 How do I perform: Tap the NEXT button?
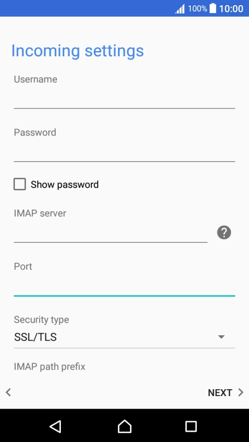click(220, 393)
